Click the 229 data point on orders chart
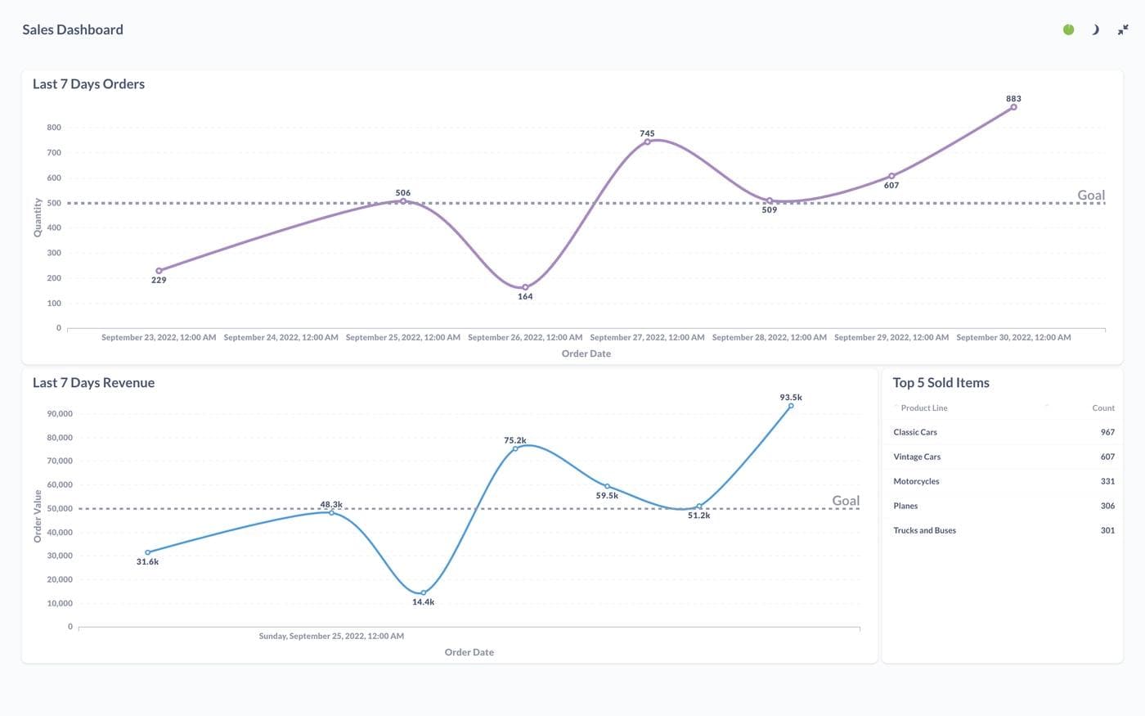This screenshot has width=1145, height=716. (159, 271)
